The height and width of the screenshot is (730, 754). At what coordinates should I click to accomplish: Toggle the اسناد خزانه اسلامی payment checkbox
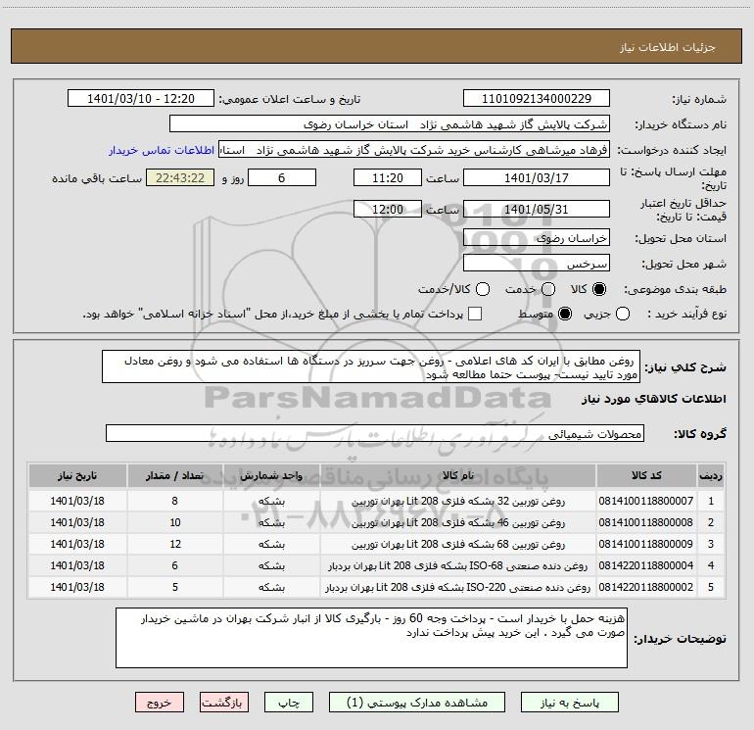tap(476, 314)
